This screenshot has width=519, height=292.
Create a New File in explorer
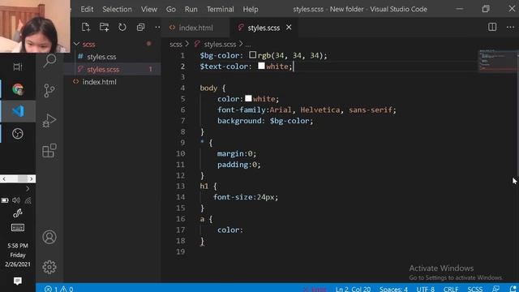pos(86,27)
